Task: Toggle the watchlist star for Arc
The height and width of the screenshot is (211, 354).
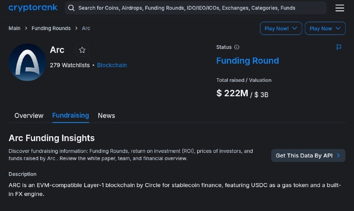Action: click(82, 50)
